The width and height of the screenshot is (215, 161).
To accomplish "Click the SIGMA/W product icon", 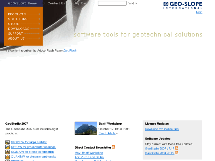I will coord(8,152).
